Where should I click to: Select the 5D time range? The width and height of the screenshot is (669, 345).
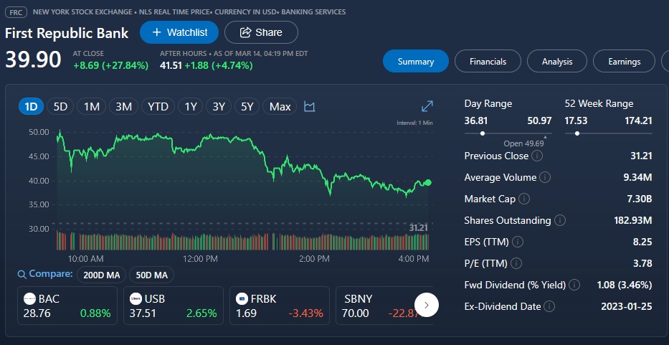(x=60, y=107)
